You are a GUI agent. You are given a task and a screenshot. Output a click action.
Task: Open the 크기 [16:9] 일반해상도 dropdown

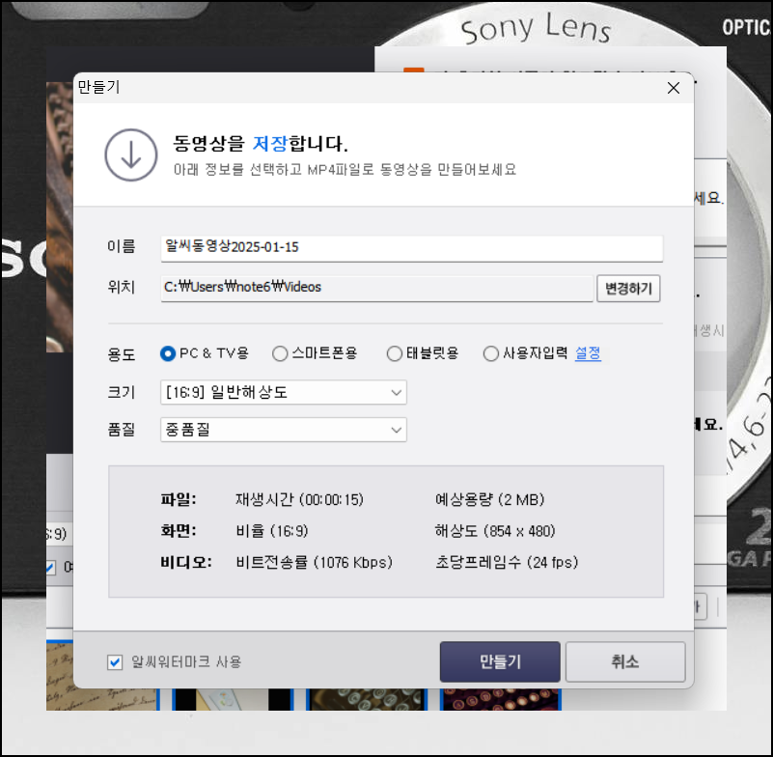[x=284, y=393]
